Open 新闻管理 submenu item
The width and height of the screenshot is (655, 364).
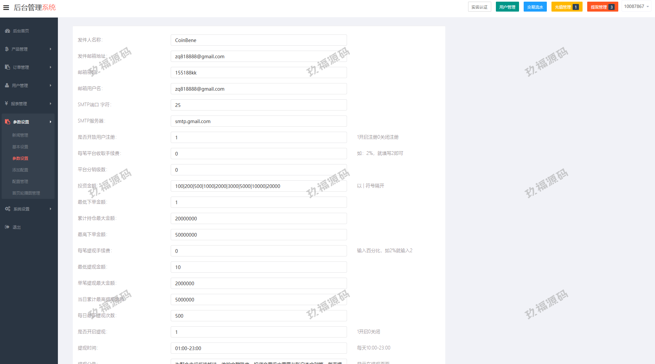point(20,135)
